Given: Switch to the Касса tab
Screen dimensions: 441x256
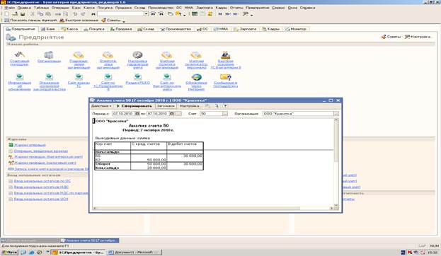Looking at the screenshot, I should coord(69,29).
